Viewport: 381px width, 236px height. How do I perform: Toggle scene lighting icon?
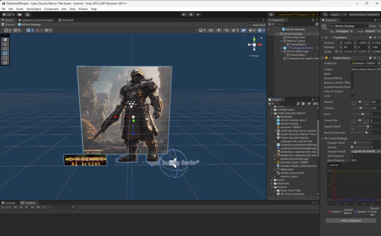tap(219, 30)
